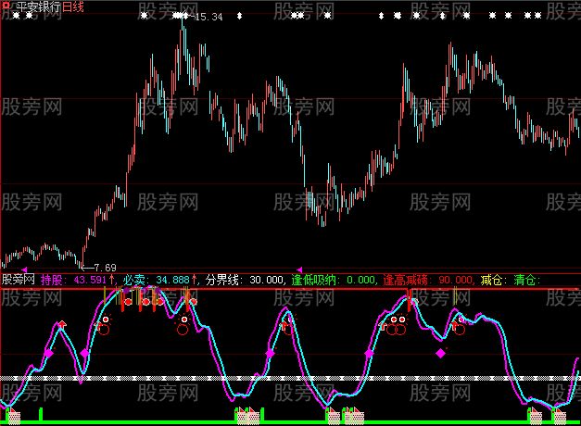The height and width of the screenshot is (426, 581).
Task: Click the green 清仓 label
Action: 525,279
